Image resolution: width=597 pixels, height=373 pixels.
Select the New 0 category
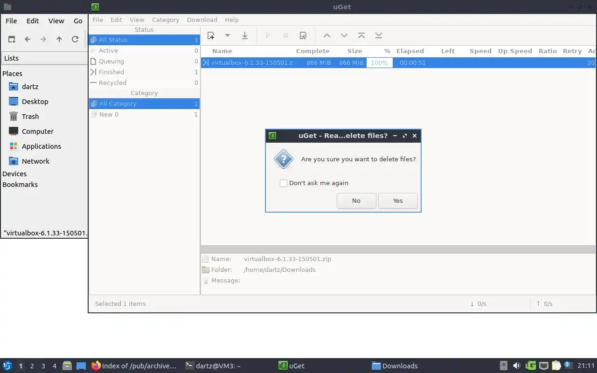[x=144, y=114]
